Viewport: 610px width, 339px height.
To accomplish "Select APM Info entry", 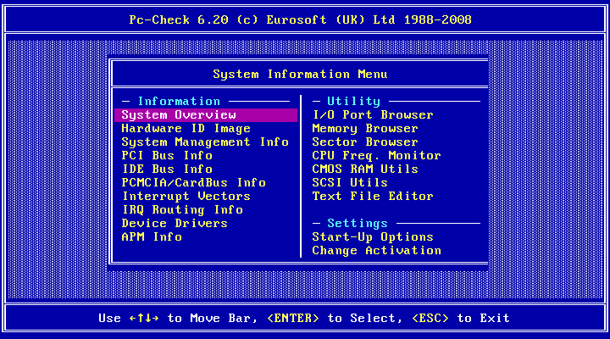I will click(x=152, y=237).
